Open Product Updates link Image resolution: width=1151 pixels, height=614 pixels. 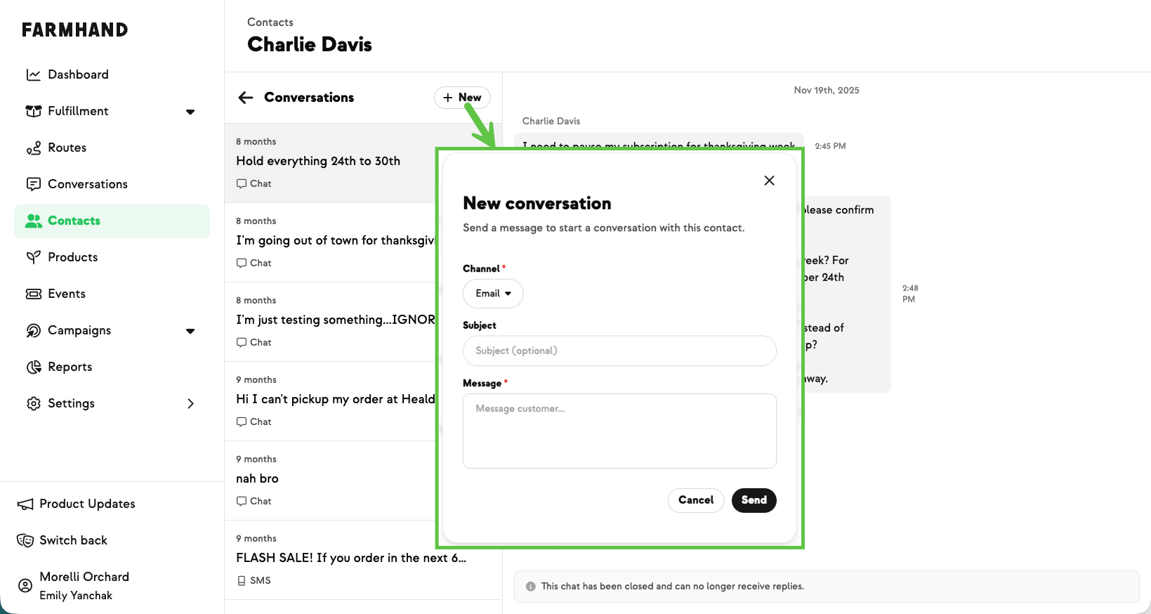[x=87, y=504]
